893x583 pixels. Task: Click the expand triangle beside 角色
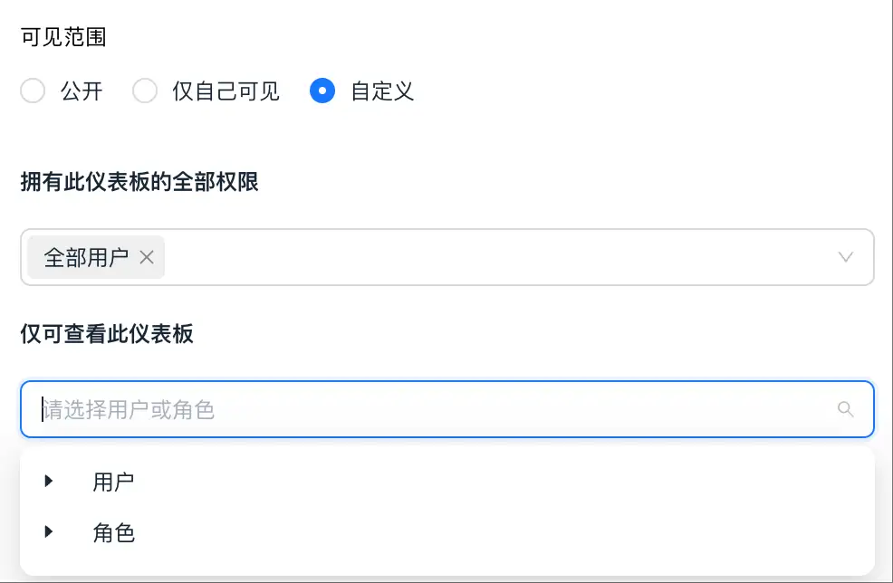coord(50,532)
